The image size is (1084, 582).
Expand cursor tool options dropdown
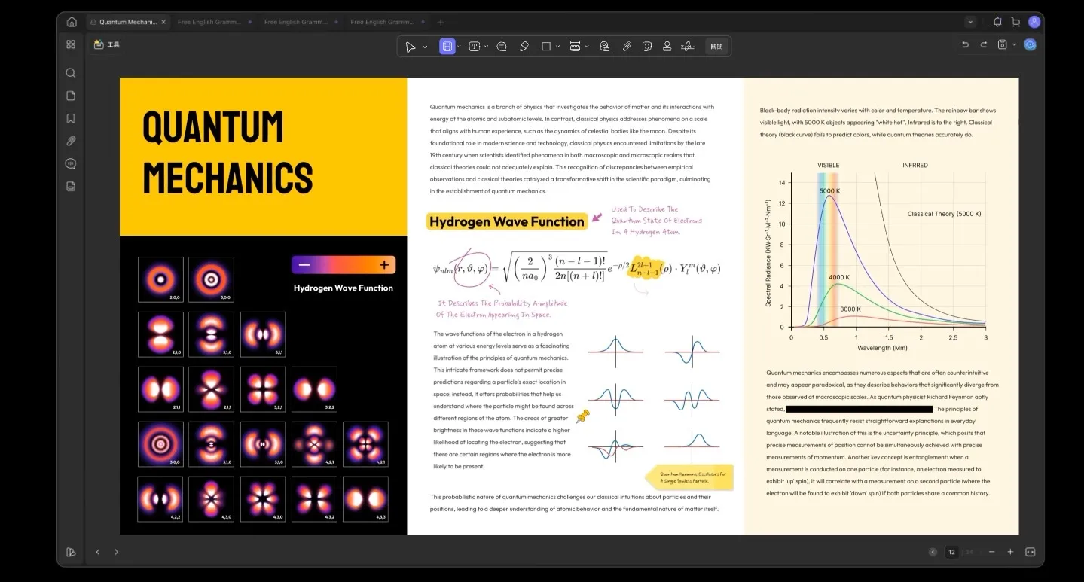[x=425, y=47]
